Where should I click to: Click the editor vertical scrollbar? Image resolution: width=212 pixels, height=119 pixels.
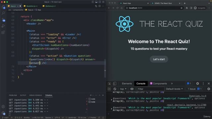[x=105, y=68]
